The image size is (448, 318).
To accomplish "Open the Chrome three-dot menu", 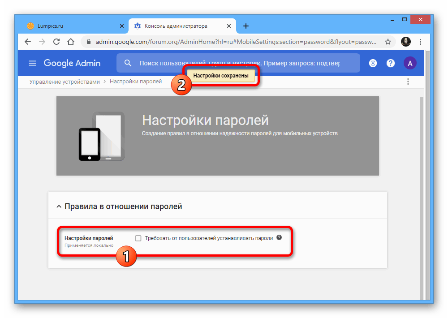I will [420, 42].
